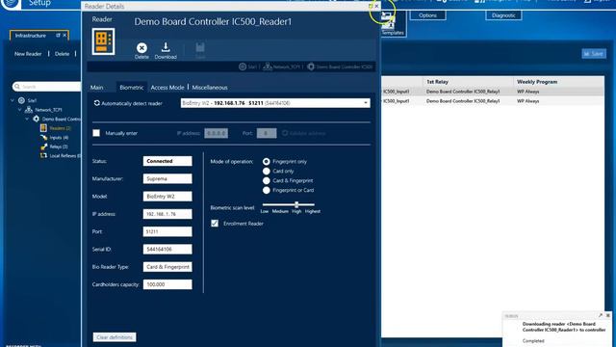Select Readers (2) in the tree
Image resolution: width=616 pixels, height=347 pixels.
(60, 128)
